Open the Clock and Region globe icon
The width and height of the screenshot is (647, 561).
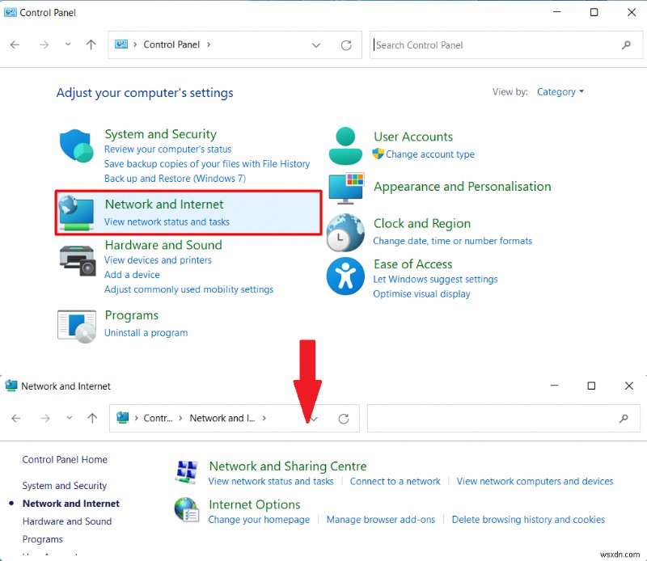click(345, 233)
